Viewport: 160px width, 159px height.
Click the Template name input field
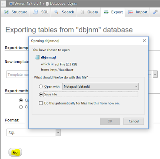[x=18, y=74]
